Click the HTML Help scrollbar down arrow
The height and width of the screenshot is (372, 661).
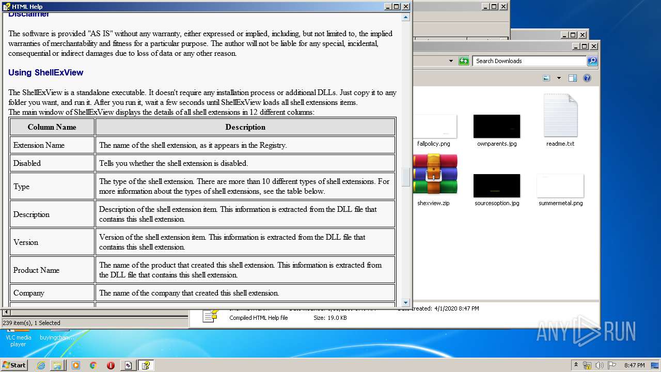pyautogui.click(x=406, y=303)
